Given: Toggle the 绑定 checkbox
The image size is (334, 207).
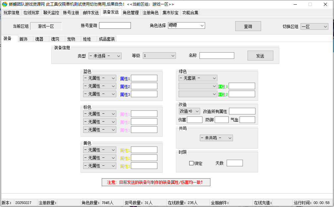Looking at the screenshot, I should coord(191,163).
